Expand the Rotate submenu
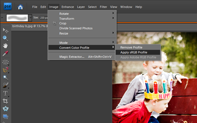 click(82, 14)
